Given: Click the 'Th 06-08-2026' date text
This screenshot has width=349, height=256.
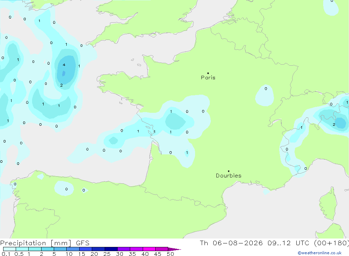Looking at the screenshot, I should pos(231,243).
